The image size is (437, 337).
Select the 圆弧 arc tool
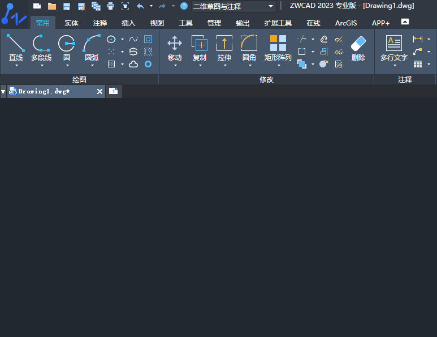coord(92,48)
